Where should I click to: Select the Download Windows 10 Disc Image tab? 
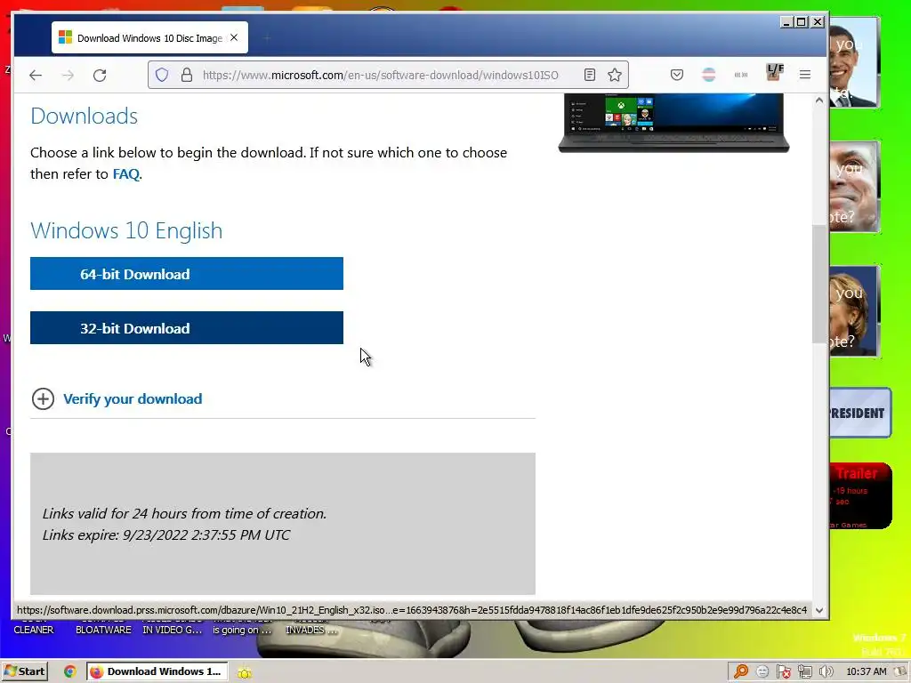coord(149,37)
